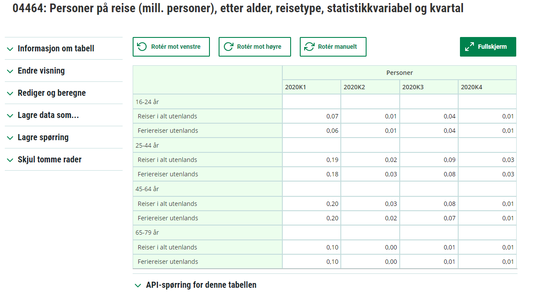
Task: Click the rotate-right arrow icon
Action: [228, 47]
